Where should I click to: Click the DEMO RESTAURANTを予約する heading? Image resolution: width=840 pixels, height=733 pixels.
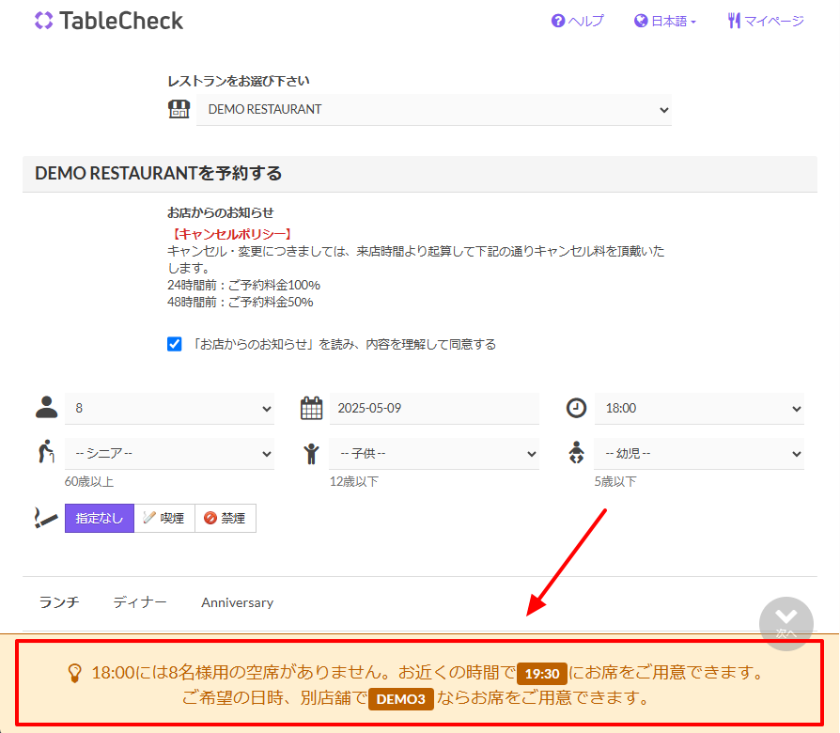pos(159,174)
